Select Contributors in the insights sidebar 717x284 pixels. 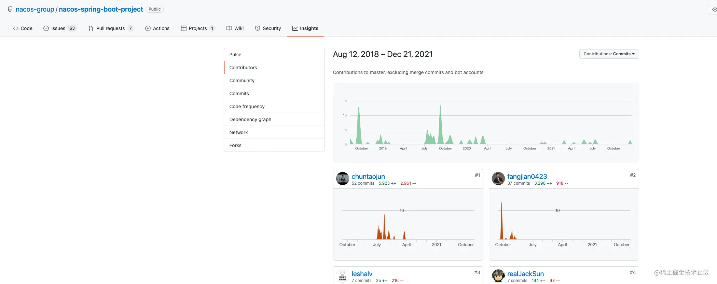[274, 68]
